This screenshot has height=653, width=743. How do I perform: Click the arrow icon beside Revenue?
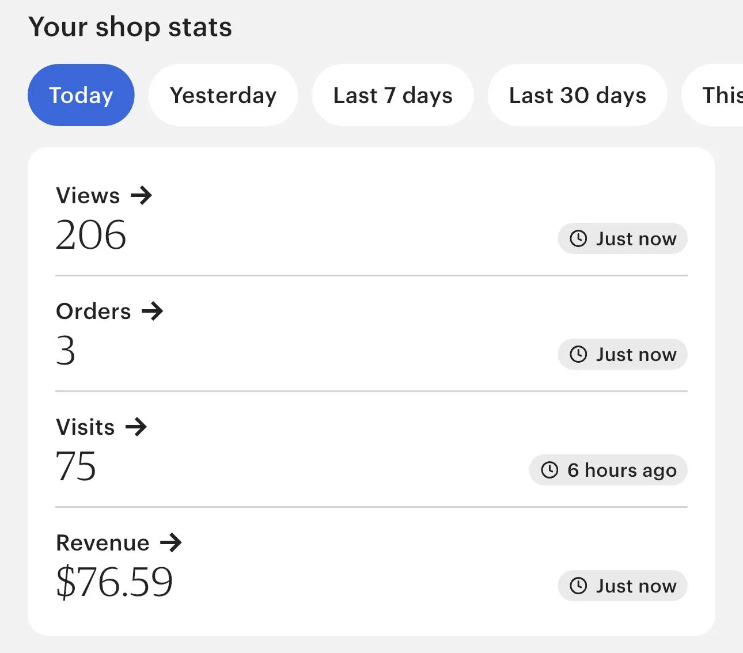coord(171,543)
